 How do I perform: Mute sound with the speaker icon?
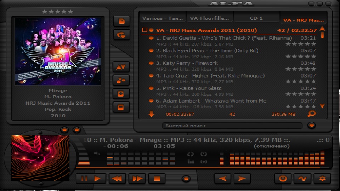point(97,154)
